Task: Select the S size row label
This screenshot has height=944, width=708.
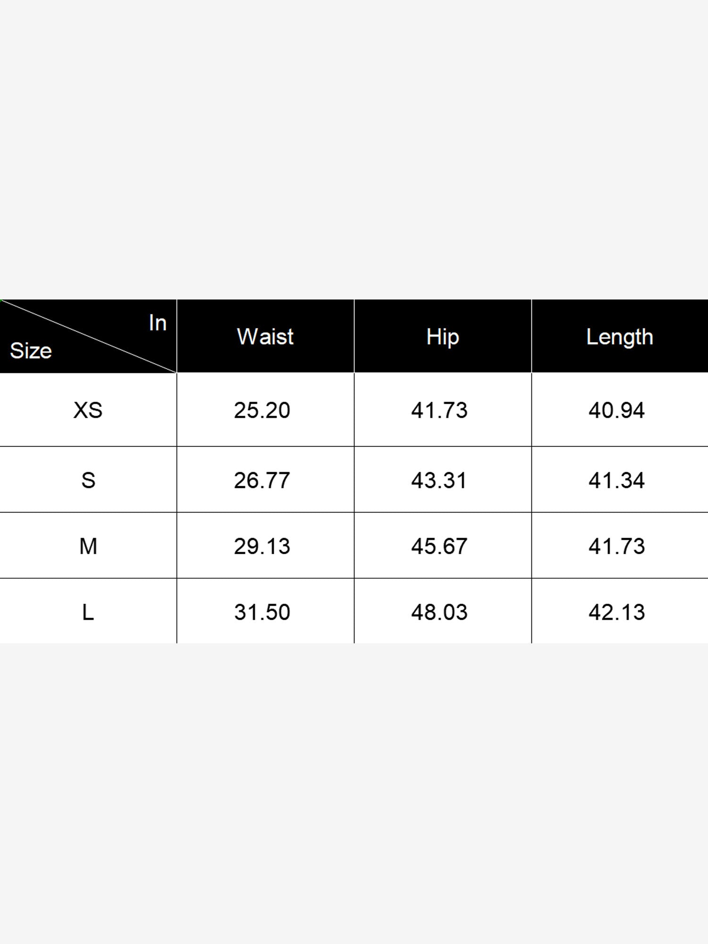Action: coord(88,480)
